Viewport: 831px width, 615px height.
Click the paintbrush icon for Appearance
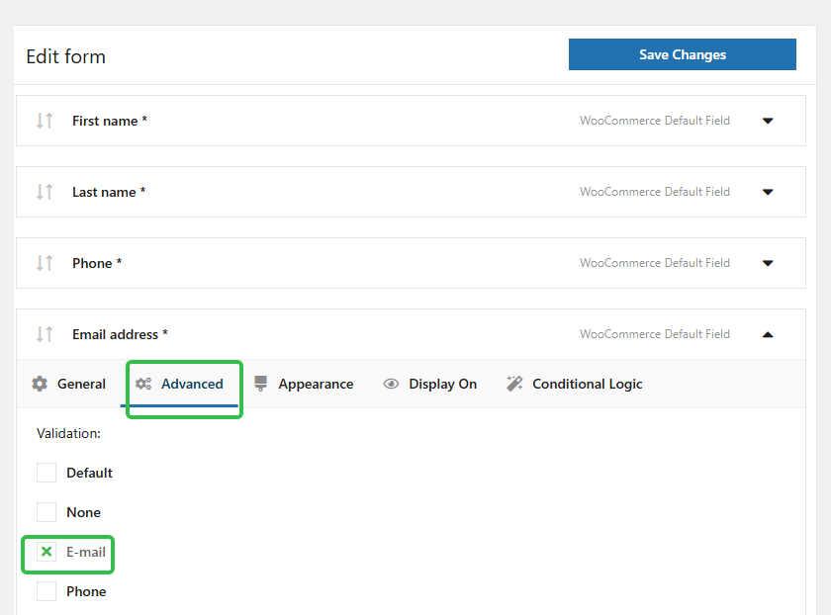click(261, 384)
